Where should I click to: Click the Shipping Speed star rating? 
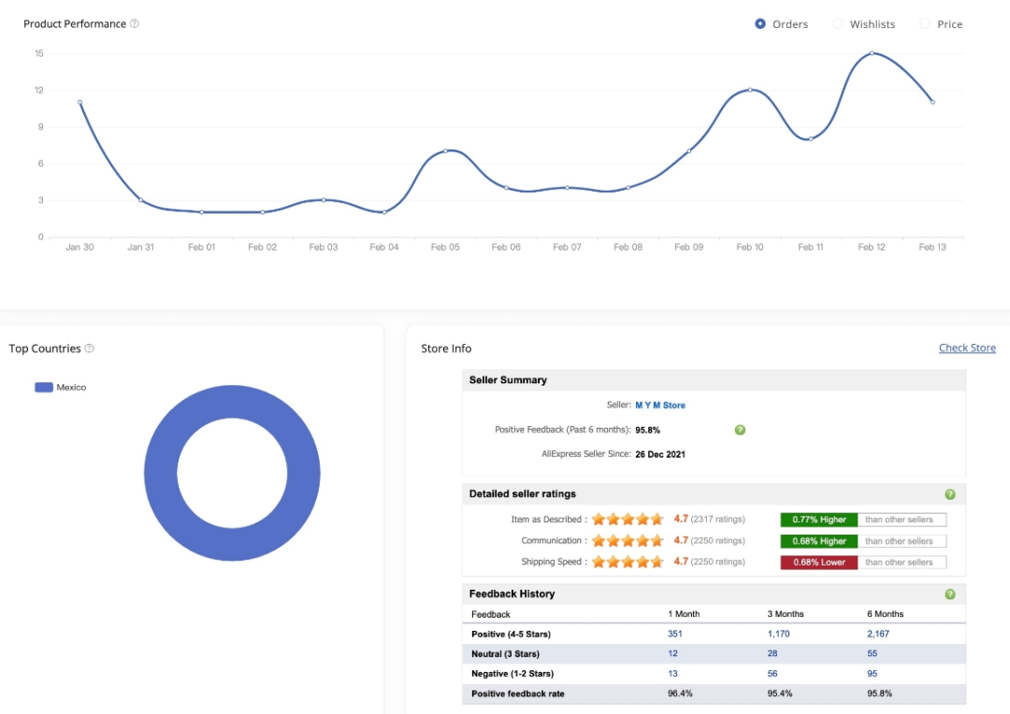pyautogui.click(x=628, y=563)
